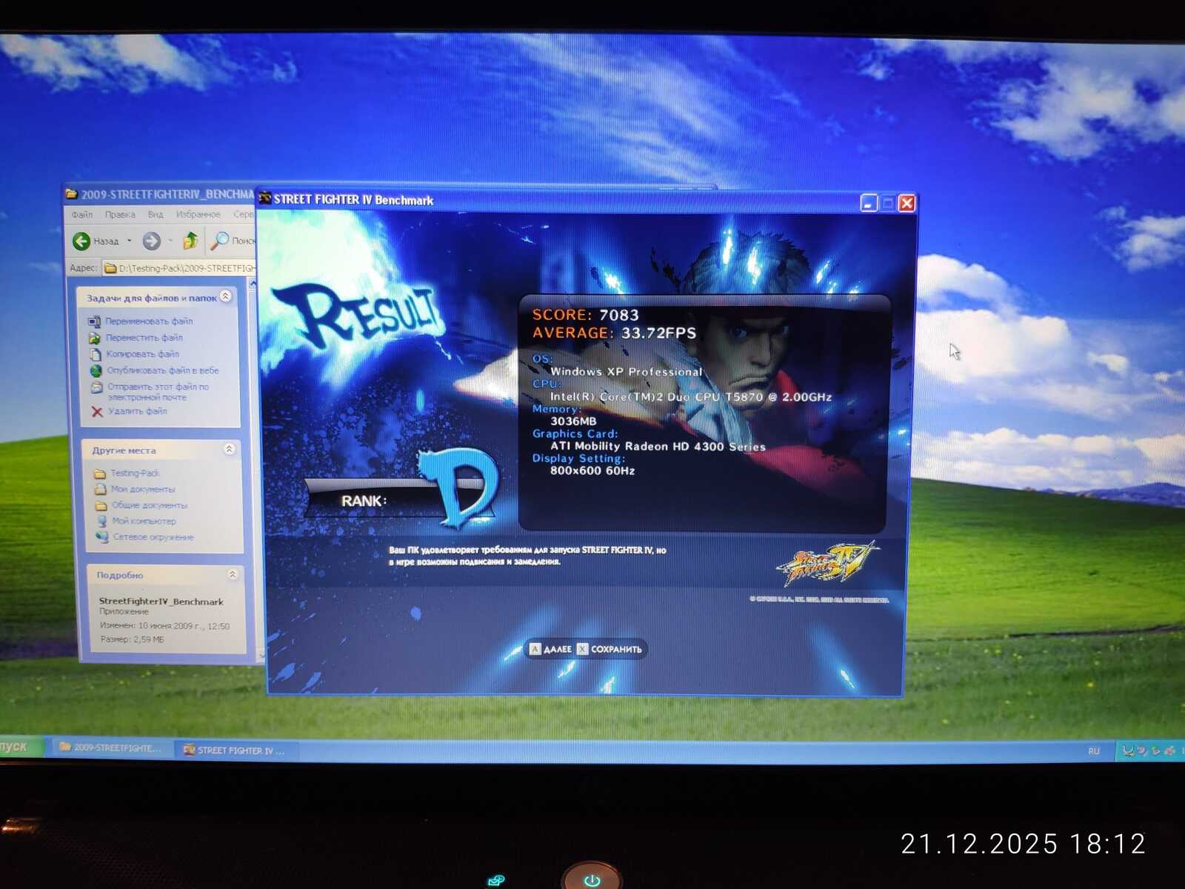
Task: Open the Вид menu
Action: (x=156, y=215)
